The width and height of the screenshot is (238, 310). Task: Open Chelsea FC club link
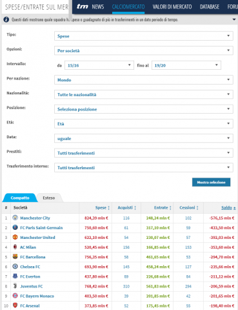tap(30, 267)
